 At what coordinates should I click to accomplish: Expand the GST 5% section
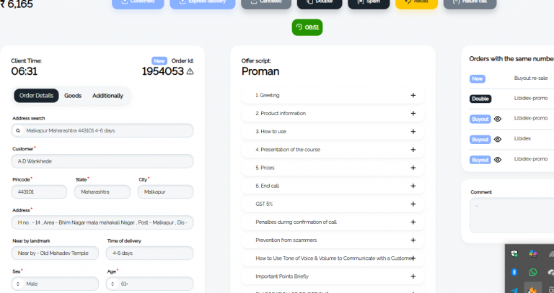pyautogui.click(x=333, y=204)
